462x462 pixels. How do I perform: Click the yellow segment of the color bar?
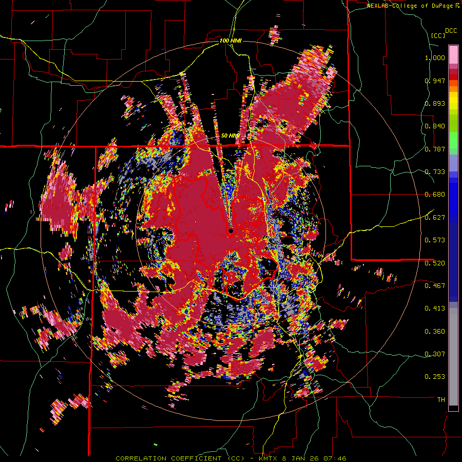pos(453,101)
